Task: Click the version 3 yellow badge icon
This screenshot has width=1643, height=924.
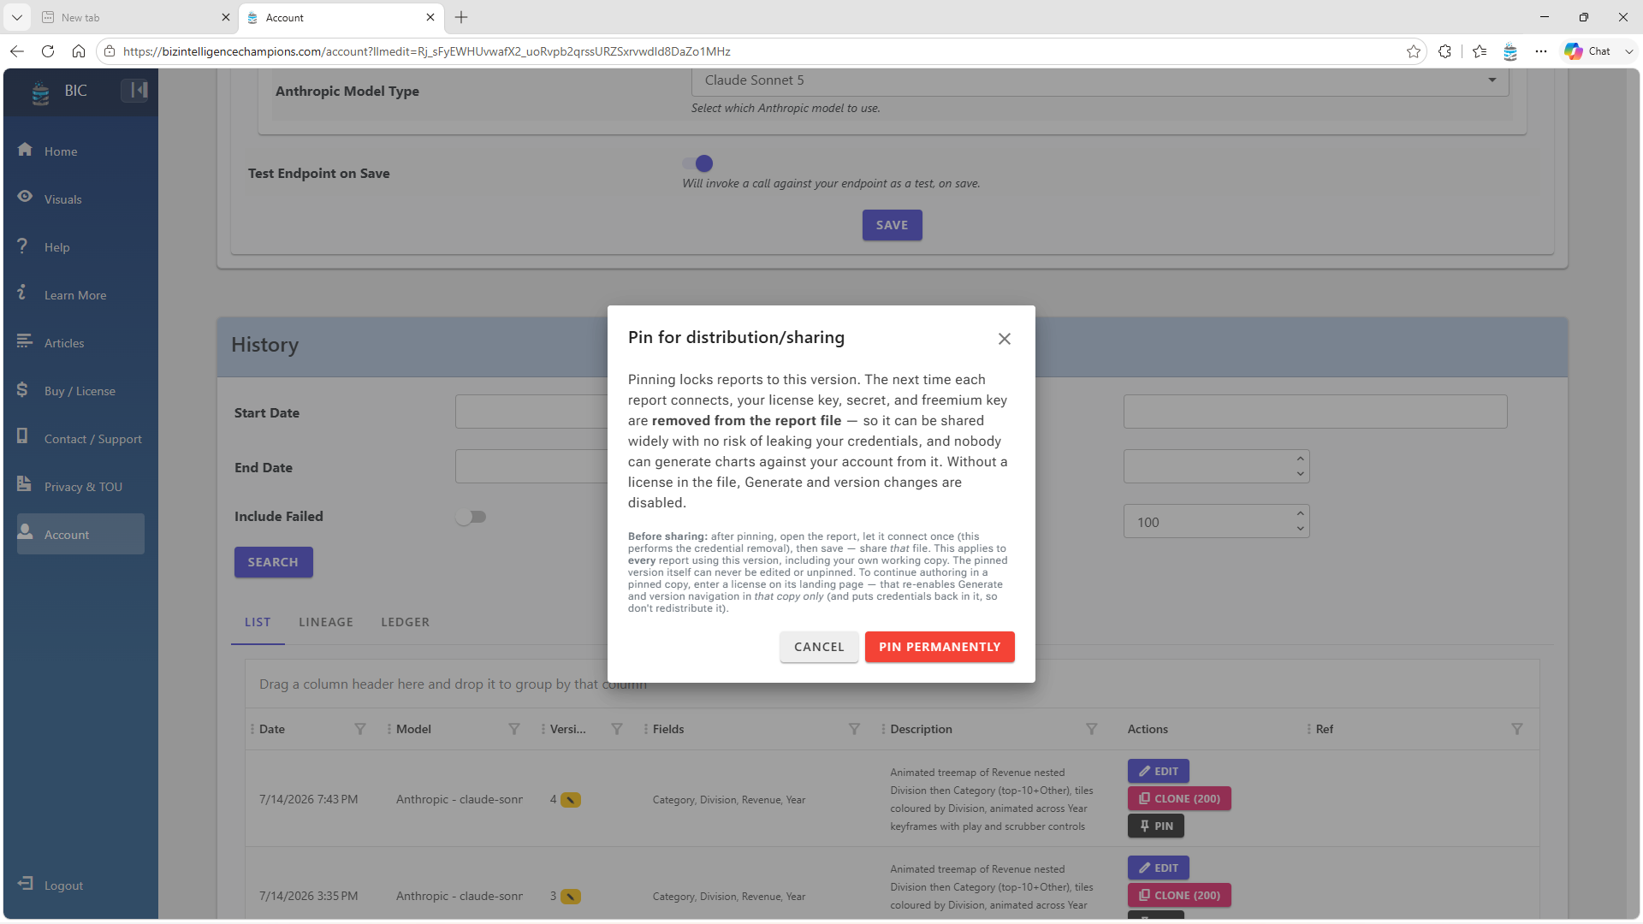Action: 571,897
